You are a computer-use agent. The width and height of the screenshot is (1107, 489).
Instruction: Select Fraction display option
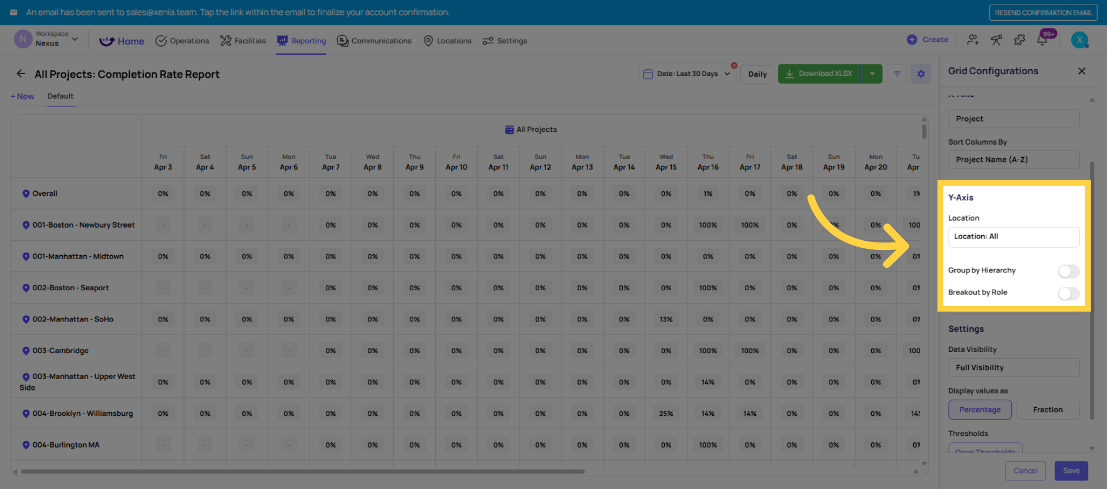tap(1048, 410)
